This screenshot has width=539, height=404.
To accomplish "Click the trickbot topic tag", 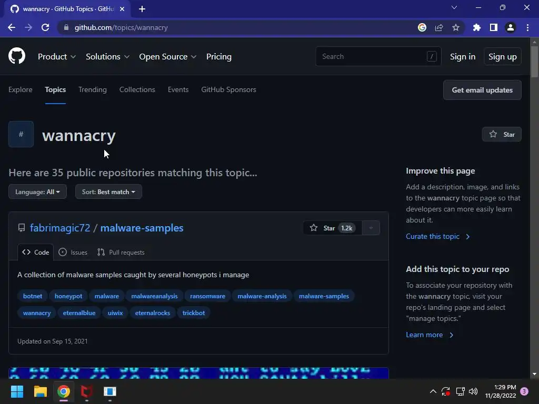I will point(194,313).
